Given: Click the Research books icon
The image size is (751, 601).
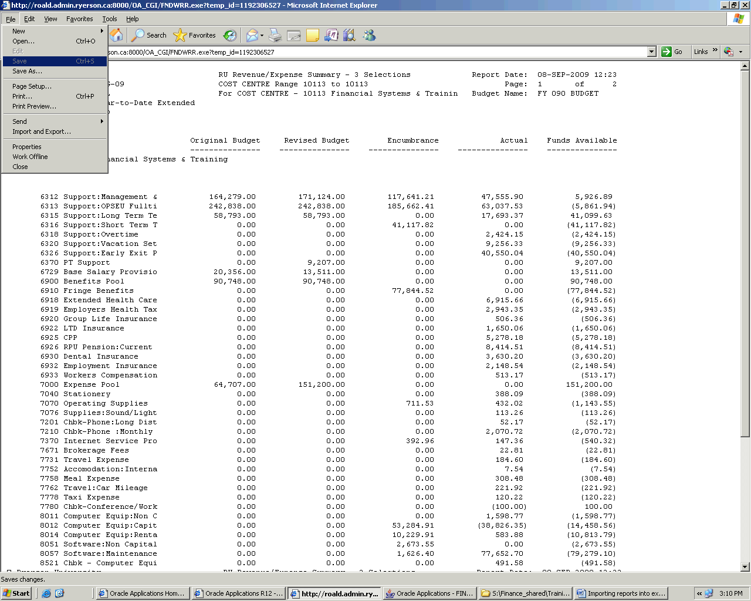Looking at the screenshot, I should (350, 35).
